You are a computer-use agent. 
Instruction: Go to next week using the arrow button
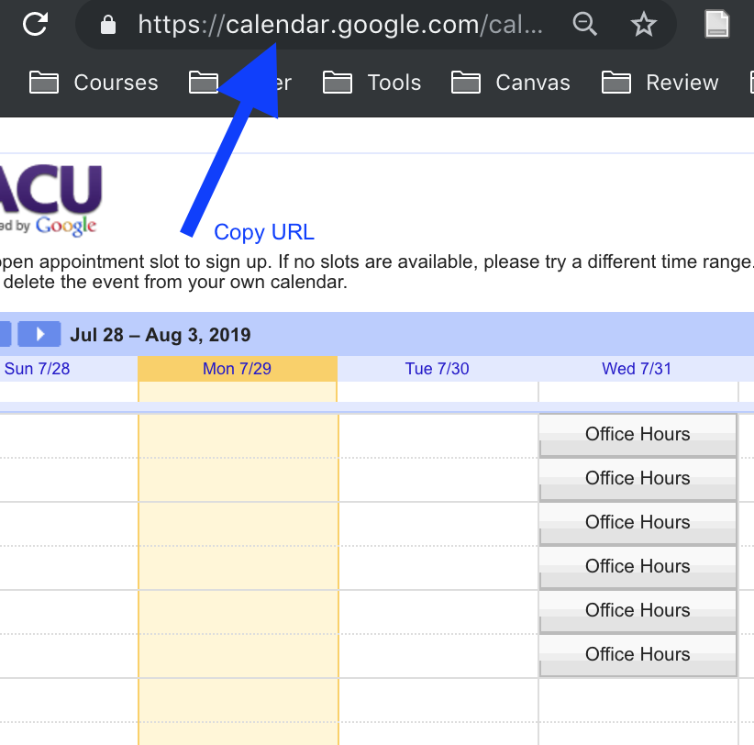point(39,334)
